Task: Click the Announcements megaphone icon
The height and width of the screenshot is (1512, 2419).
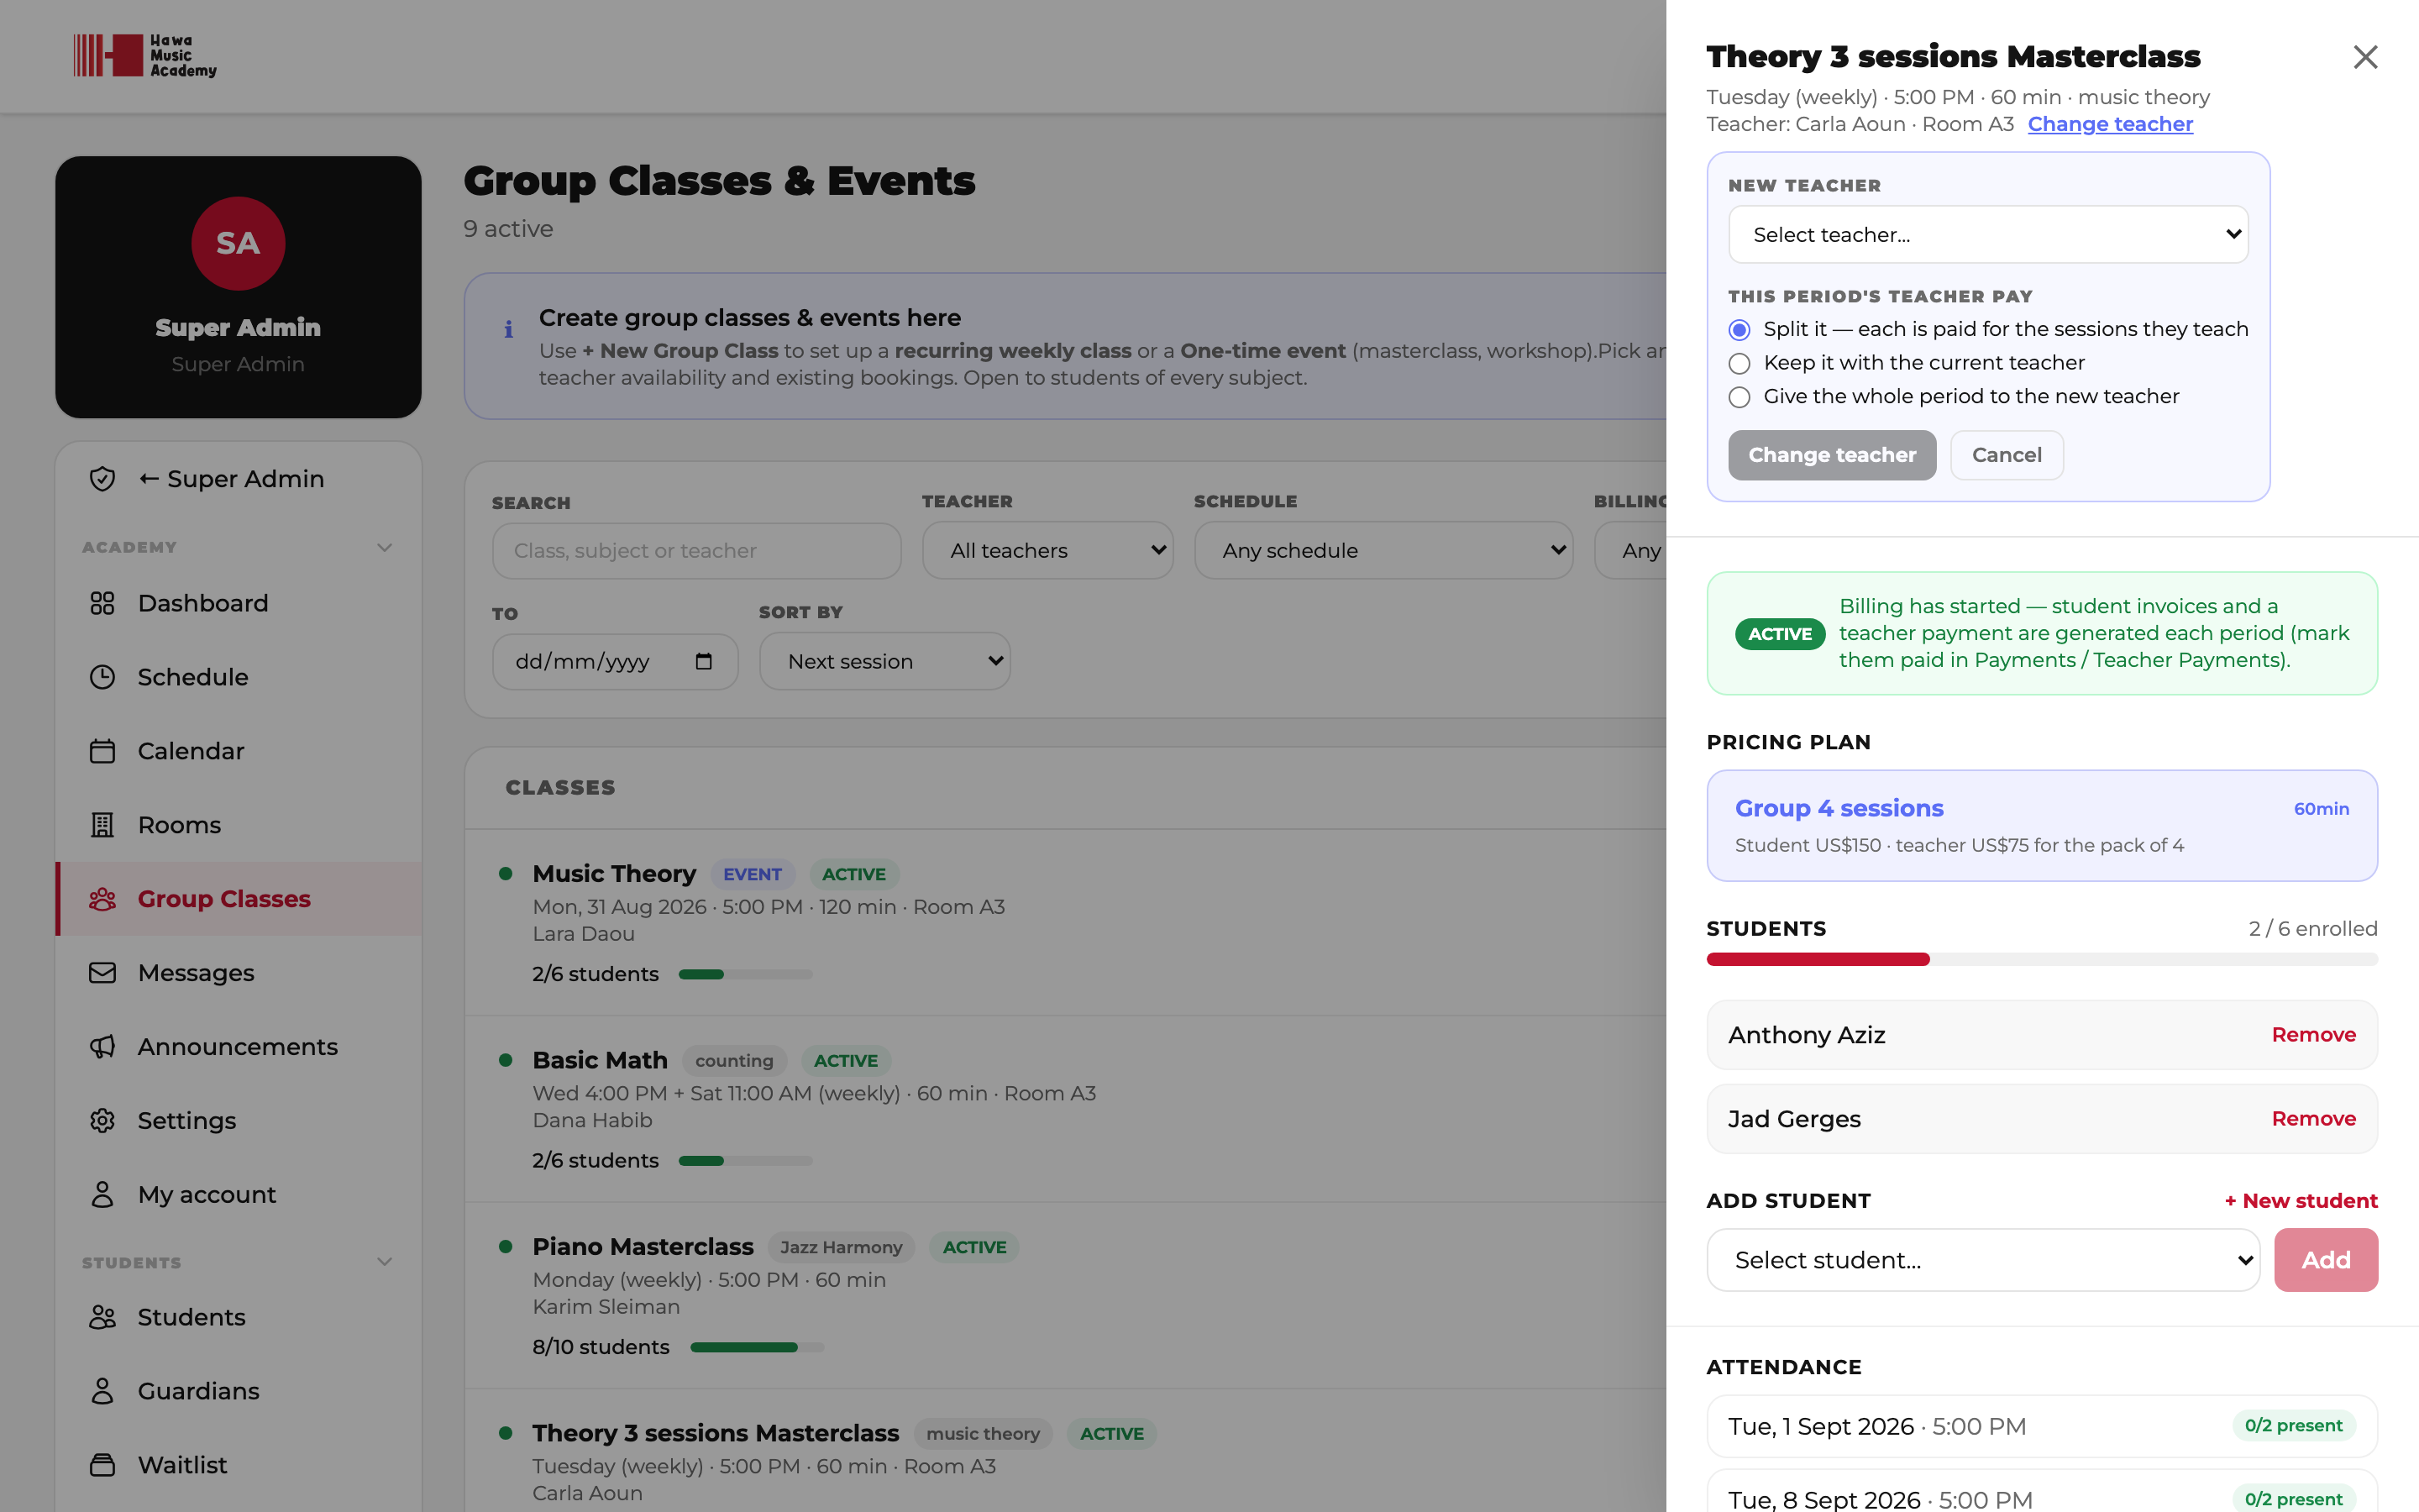Action: 102,1047
